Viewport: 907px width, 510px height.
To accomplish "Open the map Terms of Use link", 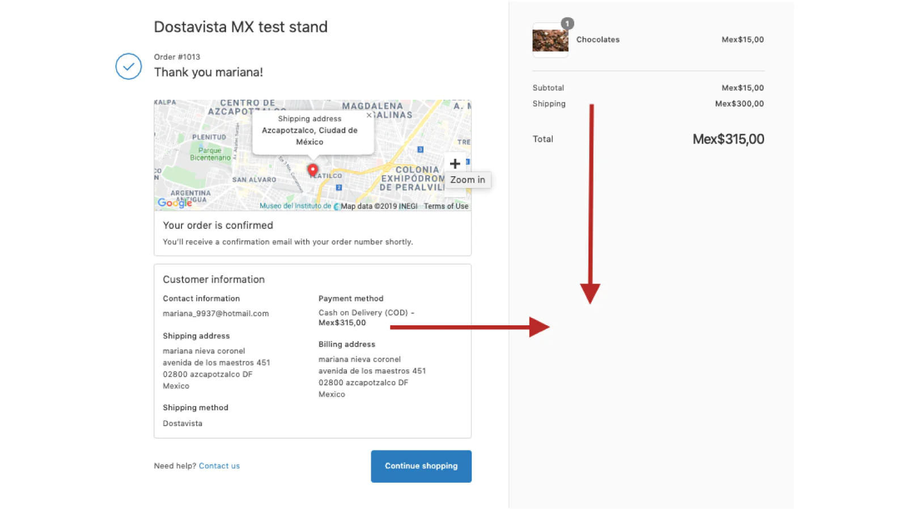I will tap(446, 206).
